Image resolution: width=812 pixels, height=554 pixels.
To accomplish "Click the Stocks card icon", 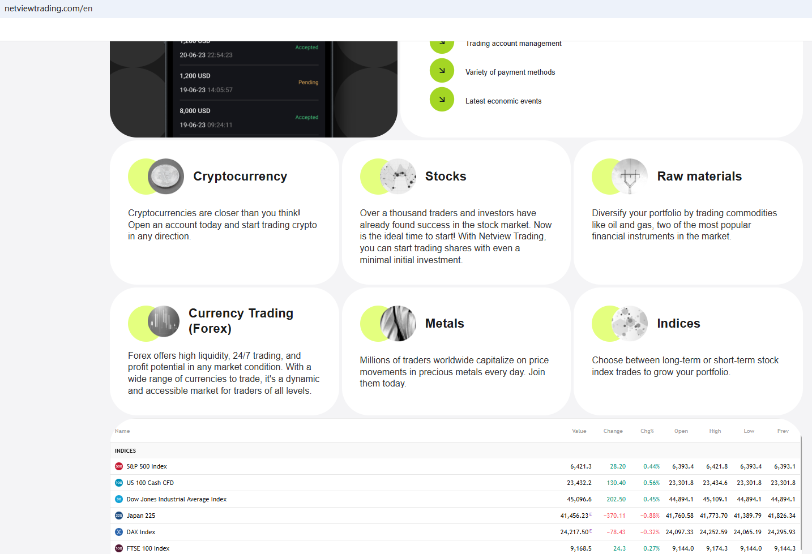I will [398, 177].
